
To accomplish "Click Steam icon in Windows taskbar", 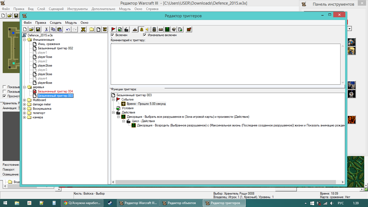I will click(110, 203).
